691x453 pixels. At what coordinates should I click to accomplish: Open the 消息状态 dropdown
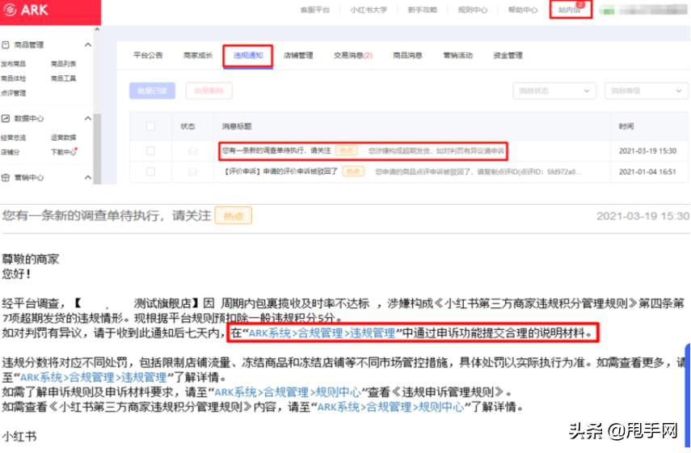coord(554,91)
